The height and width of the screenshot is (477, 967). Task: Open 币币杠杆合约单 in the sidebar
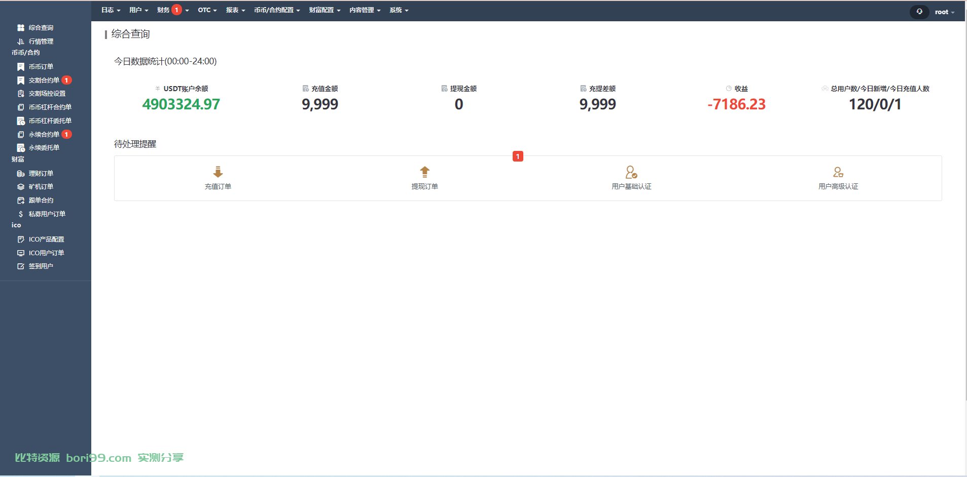[x=50, y=107]
